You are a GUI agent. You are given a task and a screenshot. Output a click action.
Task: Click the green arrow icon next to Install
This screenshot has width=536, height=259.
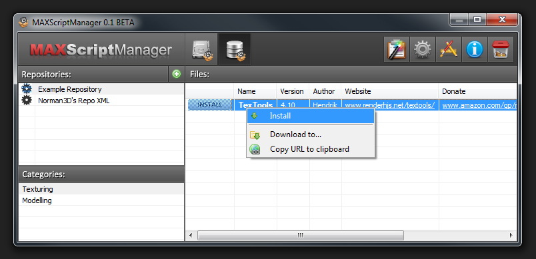(254, 116)
